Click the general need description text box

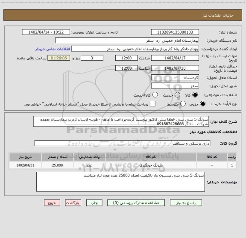[x=121, y=122]
